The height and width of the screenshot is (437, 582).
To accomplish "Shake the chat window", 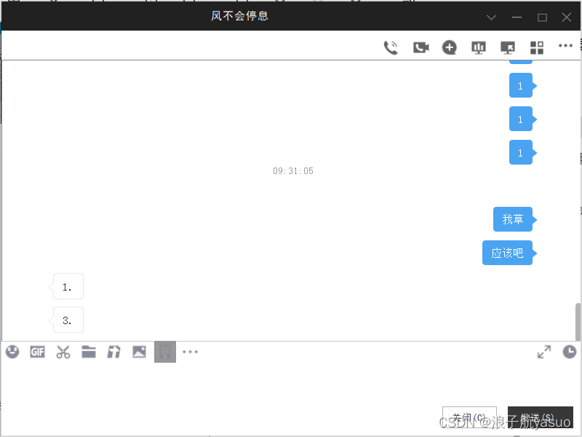I will coord(113,352).
